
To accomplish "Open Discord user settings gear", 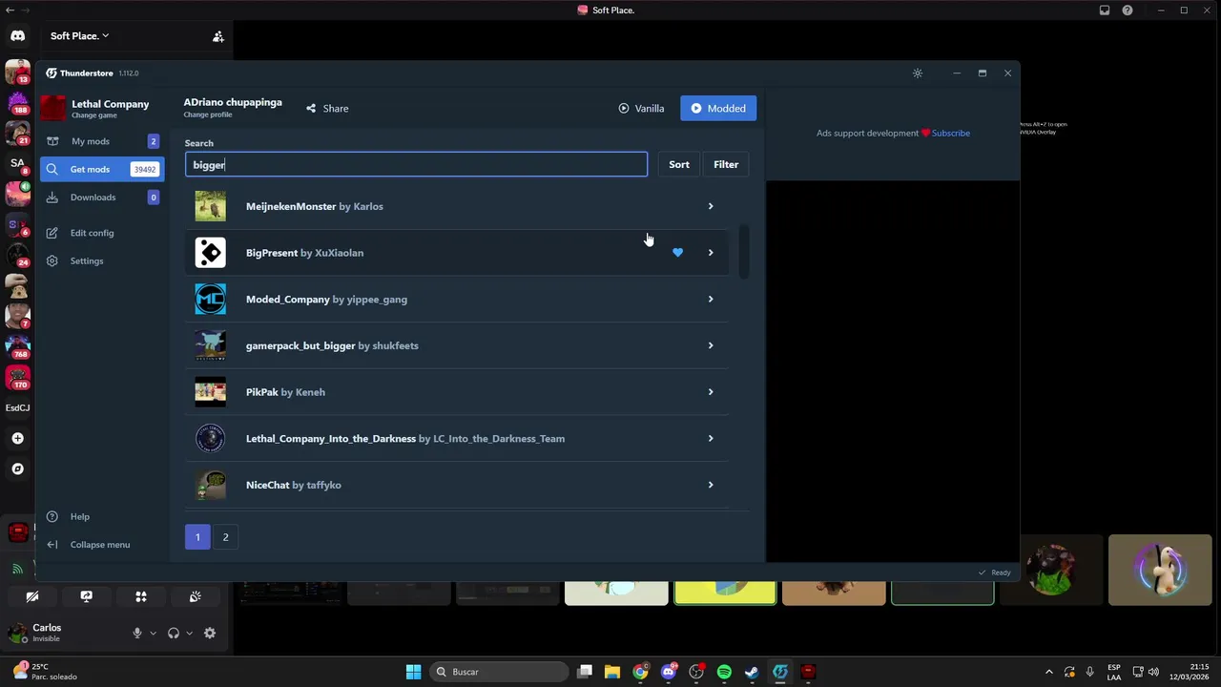I will pyautogui.click(x=210, y=634).
